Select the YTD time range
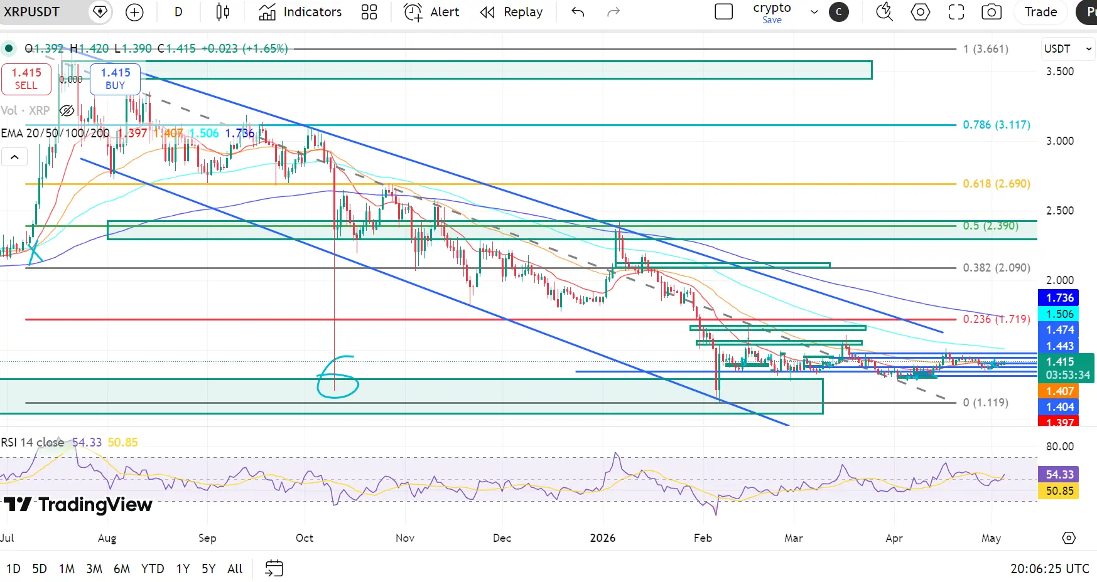 [x=153, y=569]
